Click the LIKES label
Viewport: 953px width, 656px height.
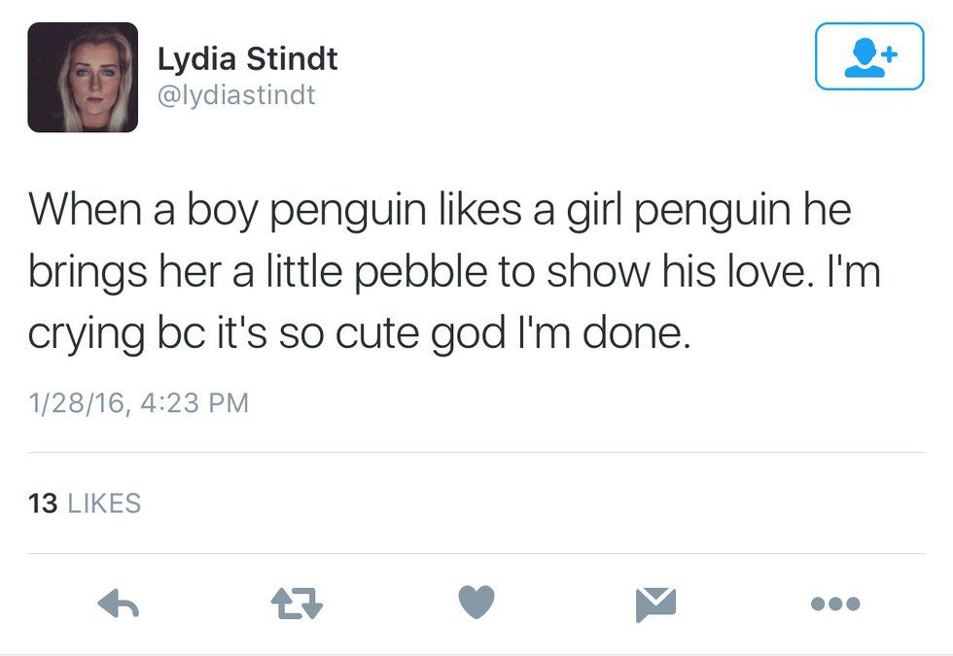pos(104,503)
